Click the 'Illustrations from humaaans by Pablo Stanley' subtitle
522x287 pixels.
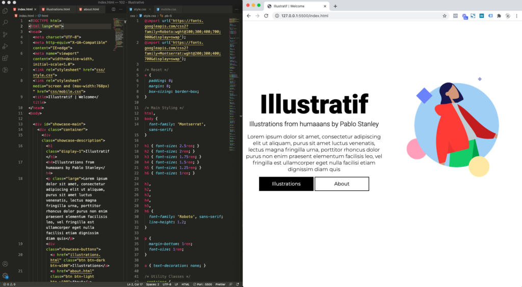click(314, 124)
